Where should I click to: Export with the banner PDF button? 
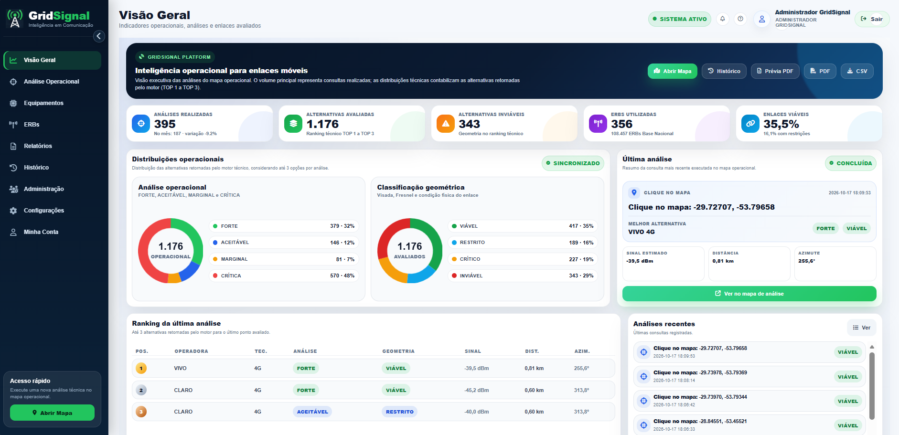pyautogui.click(x=820, y=71)
